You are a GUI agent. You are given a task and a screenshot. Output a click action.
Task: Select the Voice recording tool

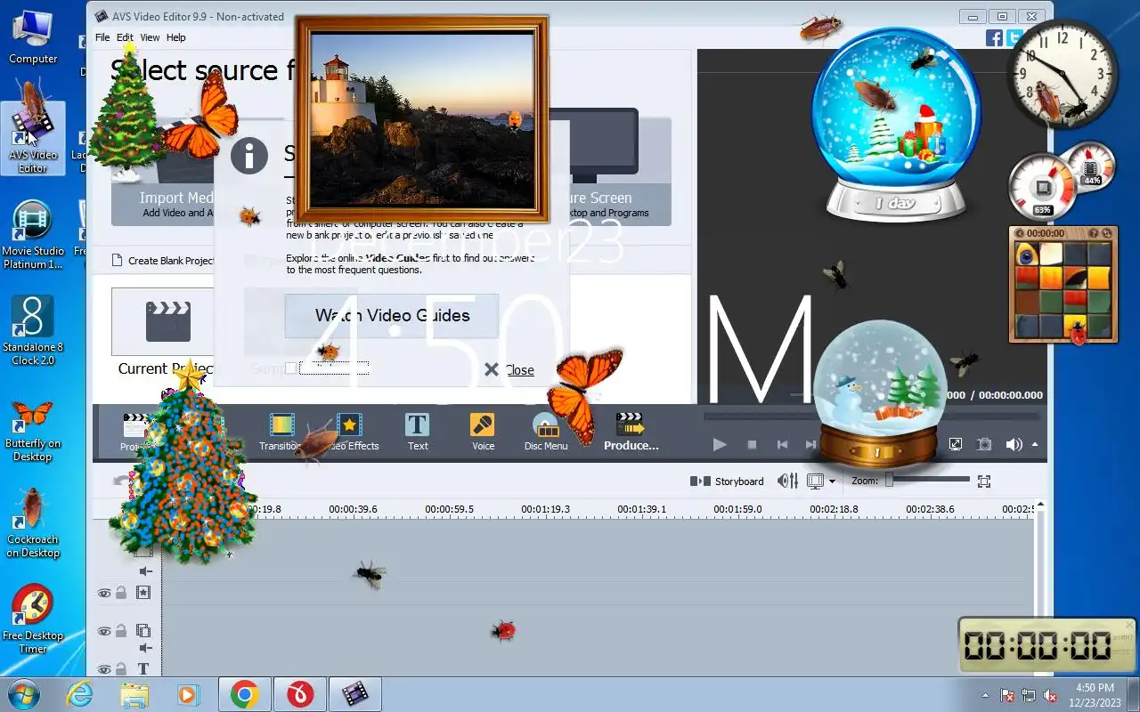coord(483,432)
